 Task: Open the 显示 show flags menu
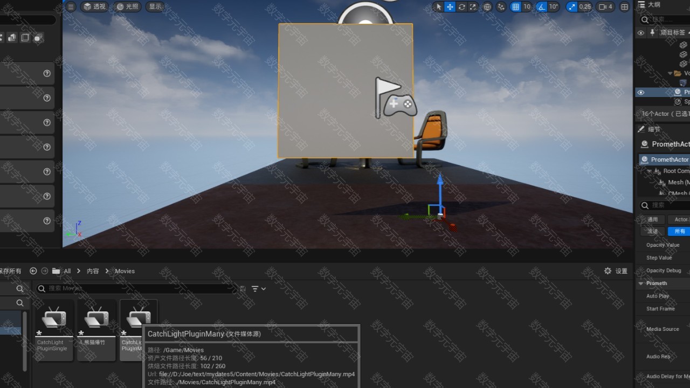coord(155,6)
